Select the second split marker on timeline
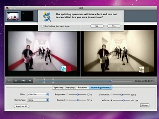 pyautogui.click(x=53, y=81)
